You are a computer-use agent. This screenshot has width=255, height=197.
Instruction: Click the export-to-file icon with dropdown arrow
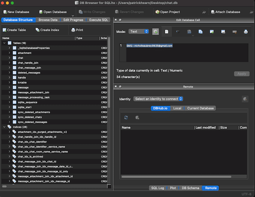pos(189,32)
